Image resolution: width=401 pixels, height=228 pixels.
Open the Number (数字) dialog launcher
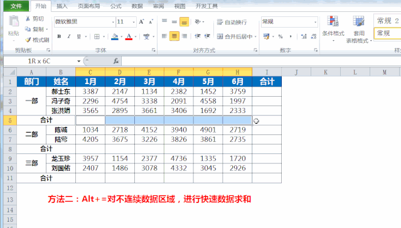[x=316, y=50]
